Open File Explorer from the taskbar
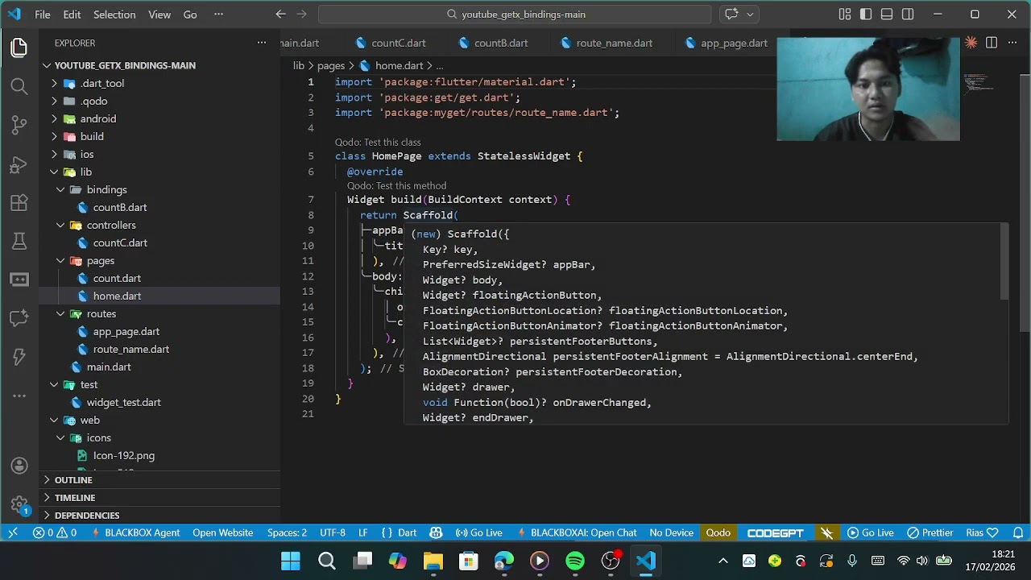This screenshot has width=1031, height=580. (x=433, y=561)
